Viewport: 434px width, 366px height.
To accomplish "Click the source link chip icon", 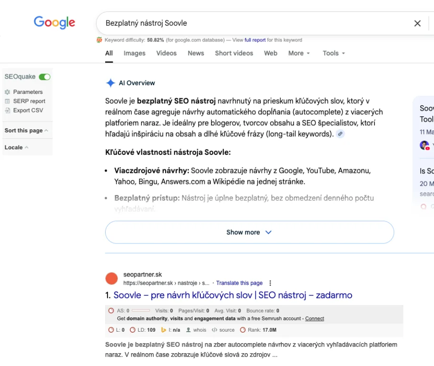I will [x=340, y=134].
